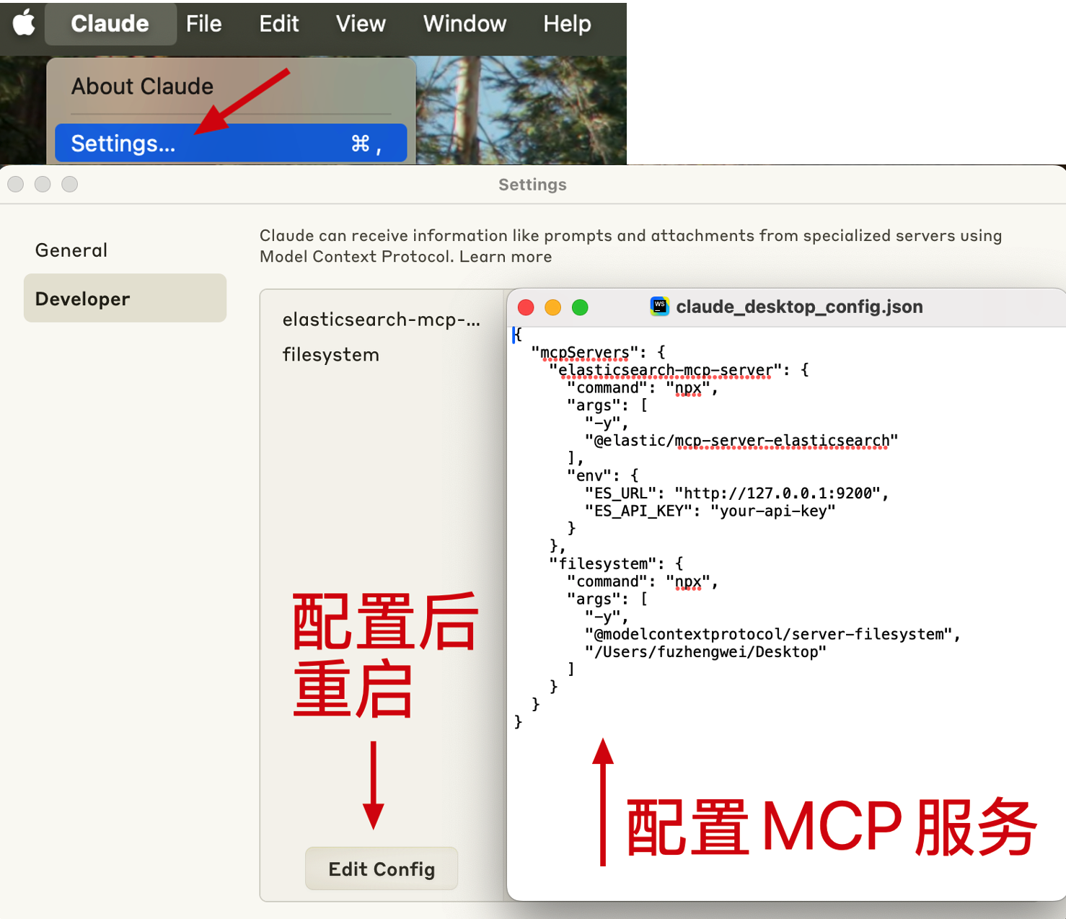Click the Settings window gray minimize button
The image size is (1066, 919).
coord(43,185)
